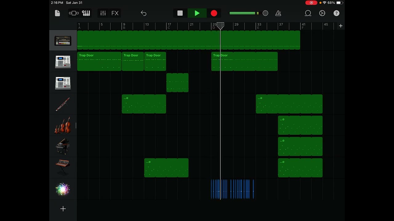Select the bassoon track icon
The width and height of the screenshot is (394, 221).
tap(63, 104)
